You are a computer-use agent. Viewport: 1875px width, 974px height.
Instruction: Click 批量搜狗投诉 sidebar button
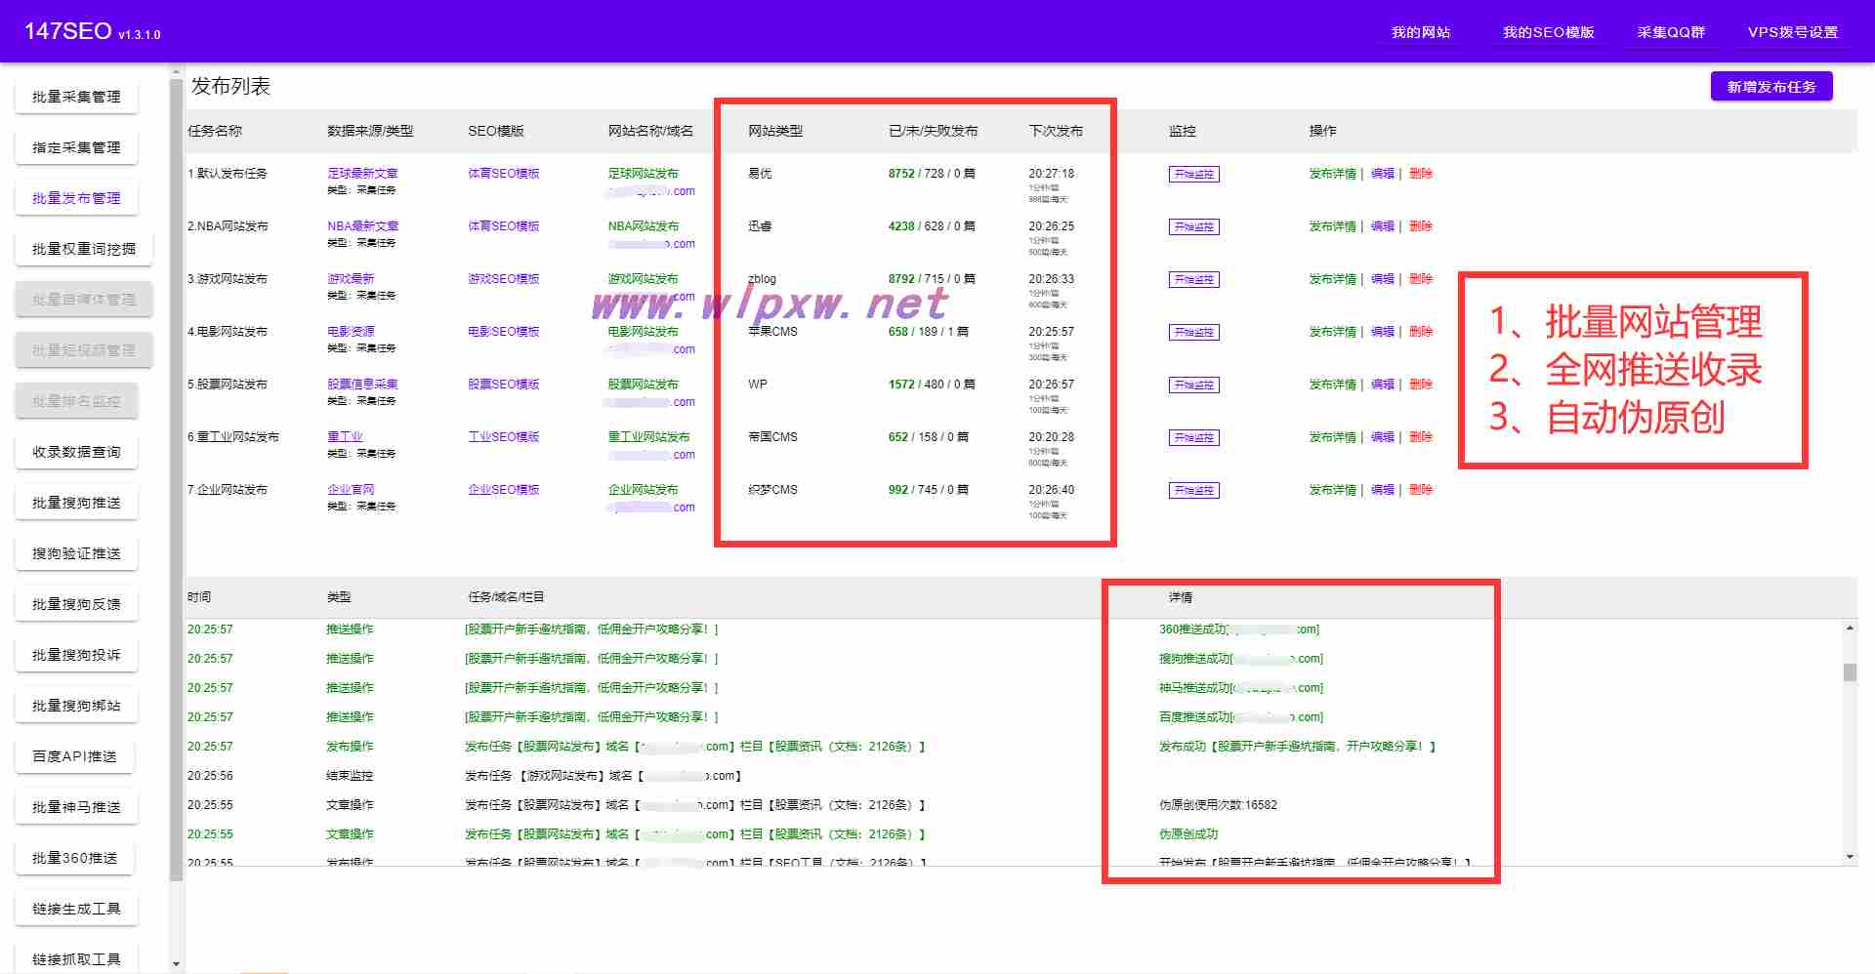click(76, 655)
